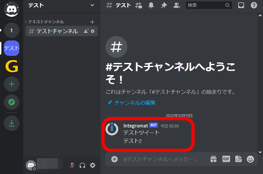Click the Integromat bot avatar
Screen dimensions: 263x174
point(112,129)
